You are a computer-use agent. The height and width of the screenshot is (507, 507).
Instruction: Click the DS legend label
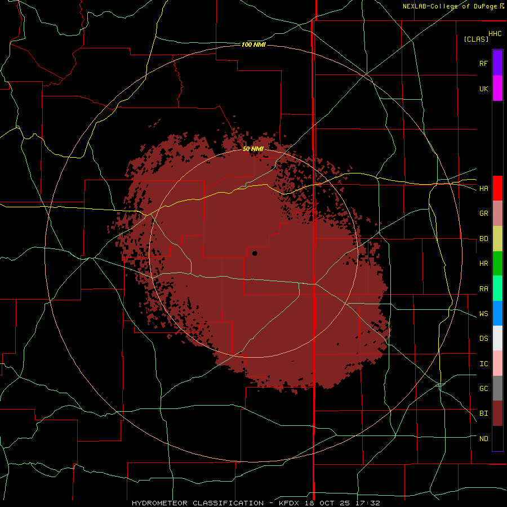(483, 339)
